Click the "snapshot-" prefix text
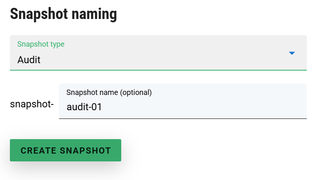This screenshot has width=327, height=180. (x=32, y=104)
